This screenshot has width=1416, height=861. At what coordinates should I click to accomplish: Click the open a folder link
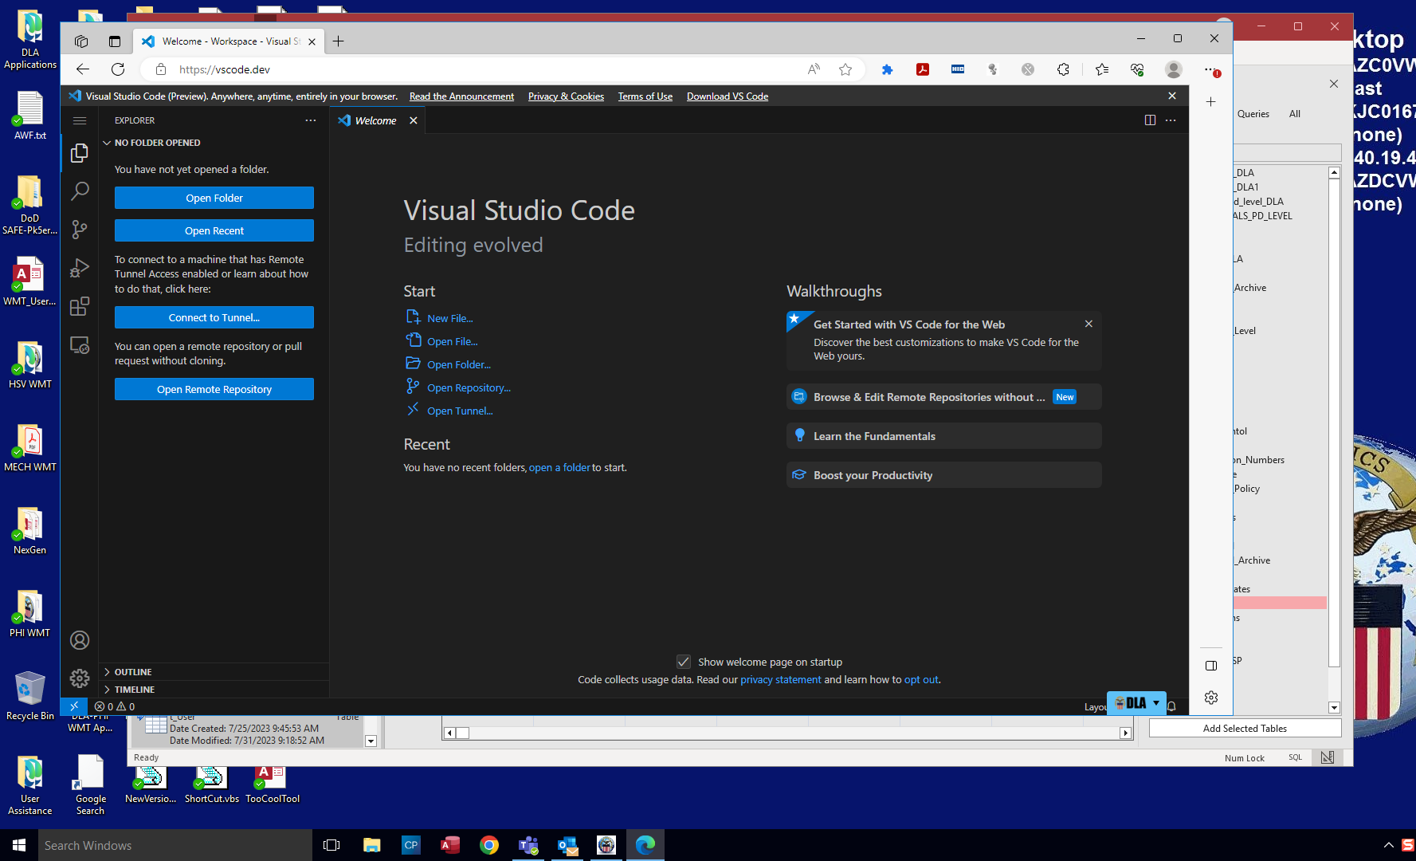coord(559,467)
